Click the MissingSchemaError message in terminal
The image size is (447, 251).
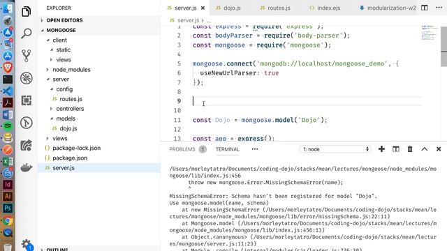click(273, 196)
